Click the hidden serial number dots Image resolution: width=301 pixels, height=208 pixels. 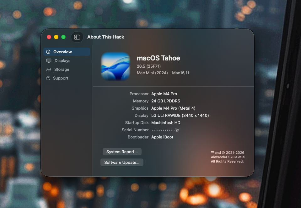162,130
